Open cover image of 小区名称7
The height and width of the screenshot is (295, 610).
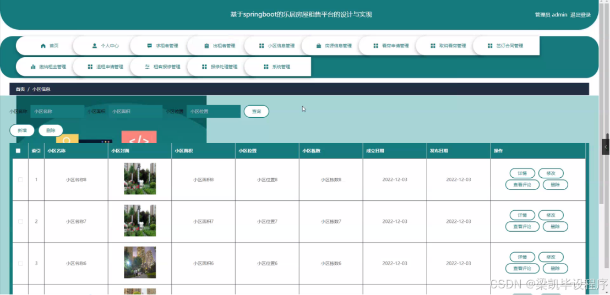click(140, 220)
